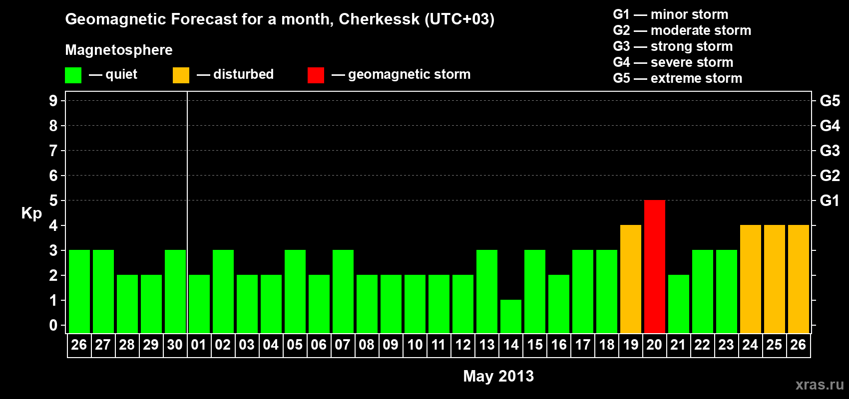
Task: Click date label 10 on the x-axis
Action: coord(415,345)
